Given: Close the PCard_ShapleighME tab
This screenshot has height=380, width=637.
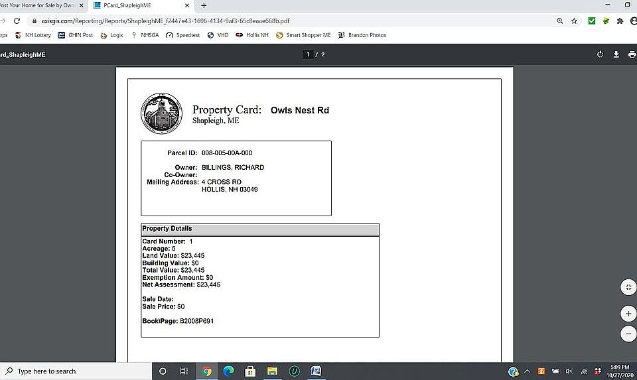Looking at the screenshot, I should [187, 5].
